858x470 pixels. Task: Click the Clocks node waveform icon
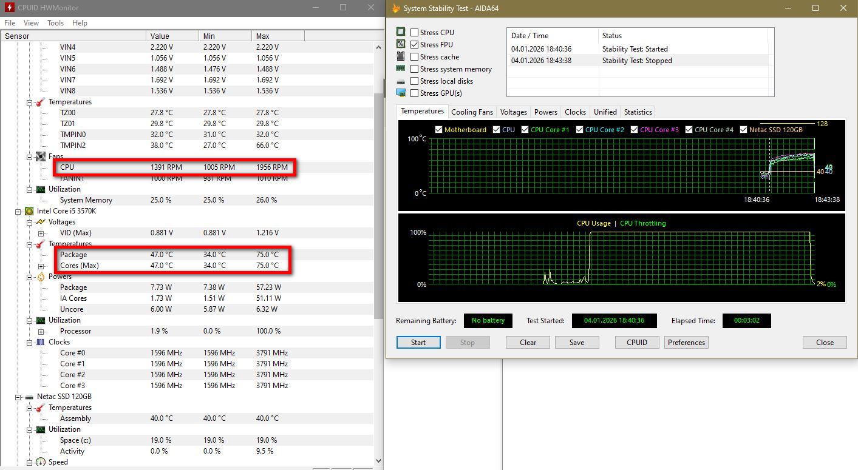41,342
